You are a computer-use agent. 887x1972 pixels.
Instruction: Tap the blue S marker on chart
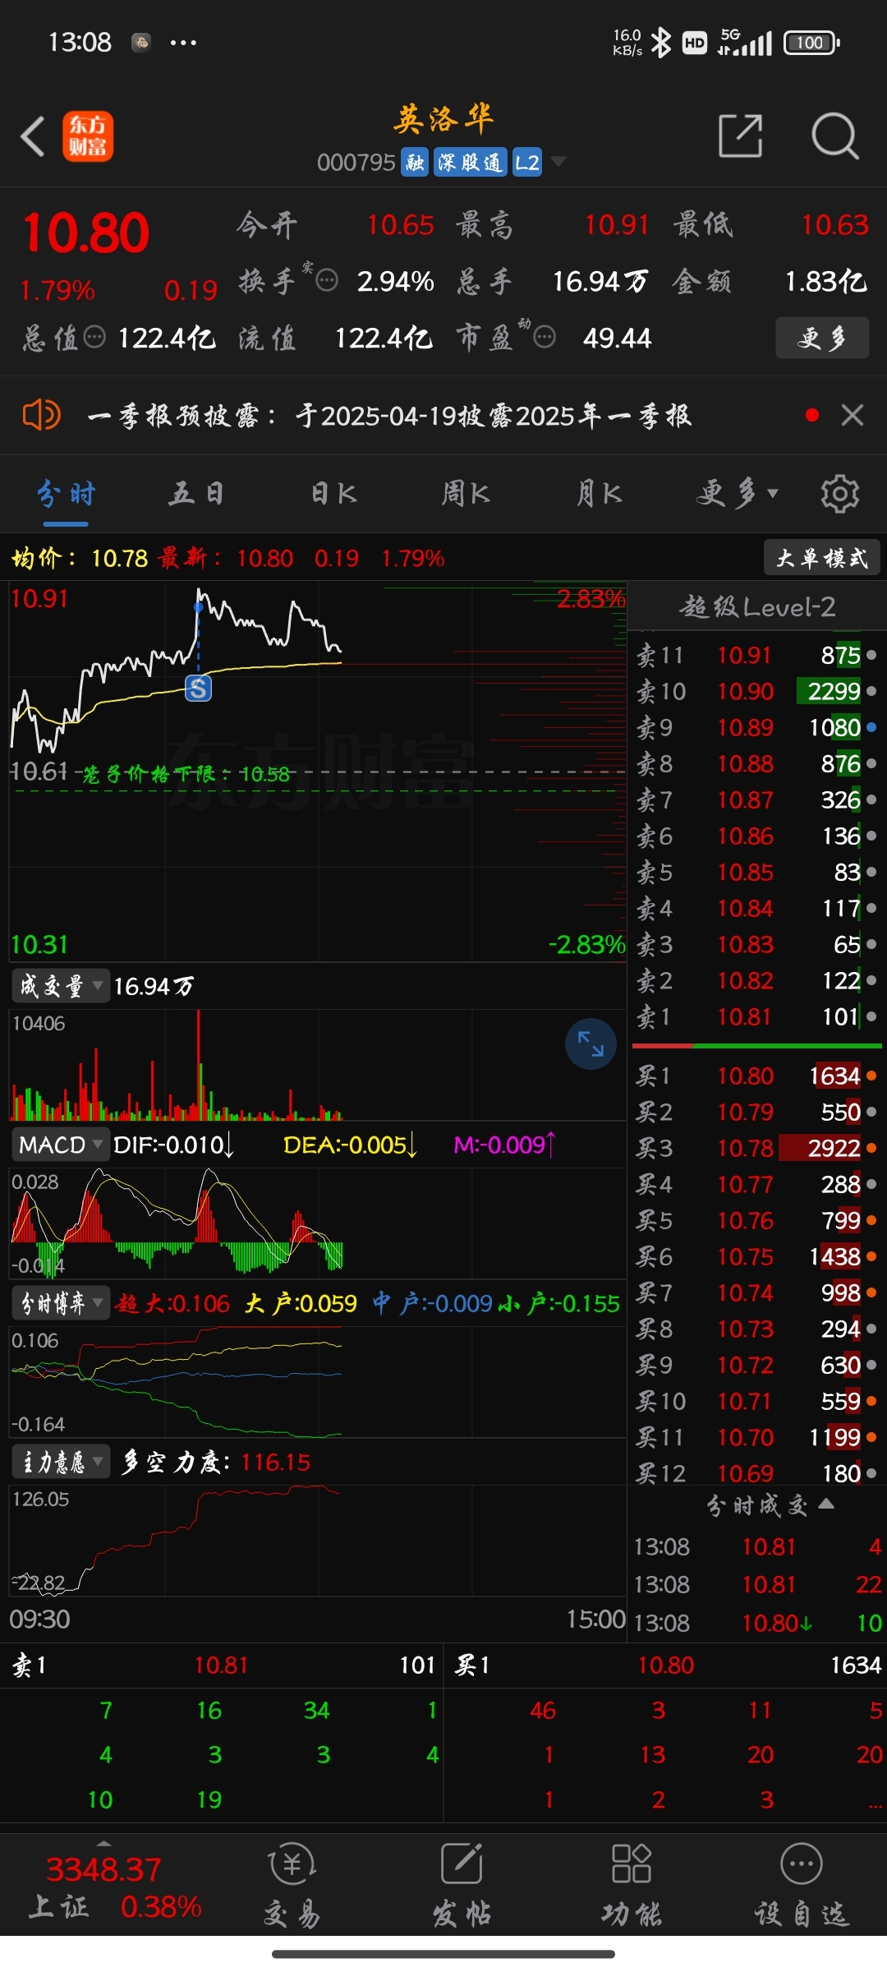point(198,687)
